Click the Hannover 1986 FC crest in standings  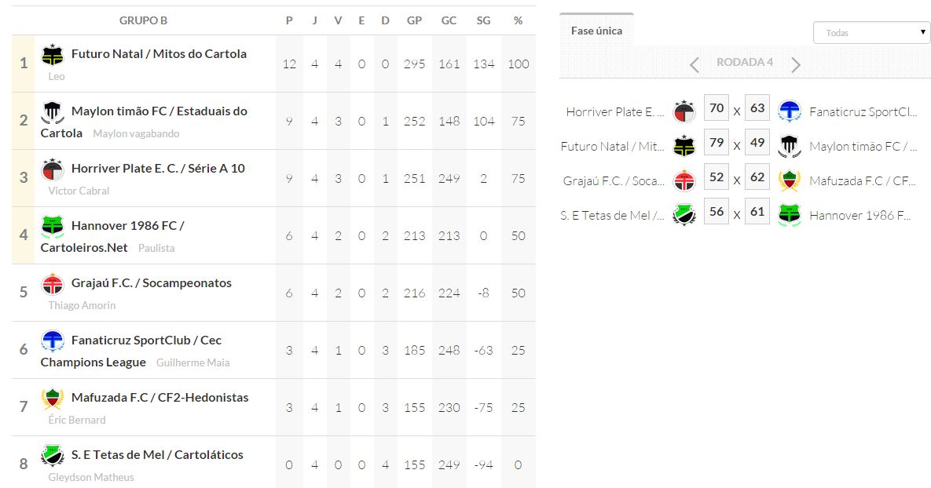tap(53, 227)
